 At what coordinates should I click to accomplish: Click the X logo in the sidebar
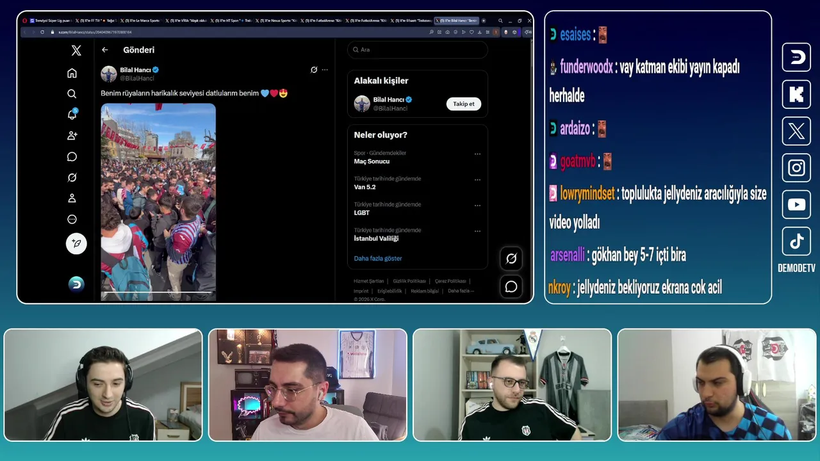(x=76, y=51)
